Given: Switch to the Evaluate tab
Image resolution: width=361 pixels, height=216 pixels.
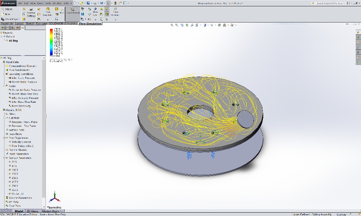Looking at the screenshot, I should pyautogui.click(x=41, y=24).
